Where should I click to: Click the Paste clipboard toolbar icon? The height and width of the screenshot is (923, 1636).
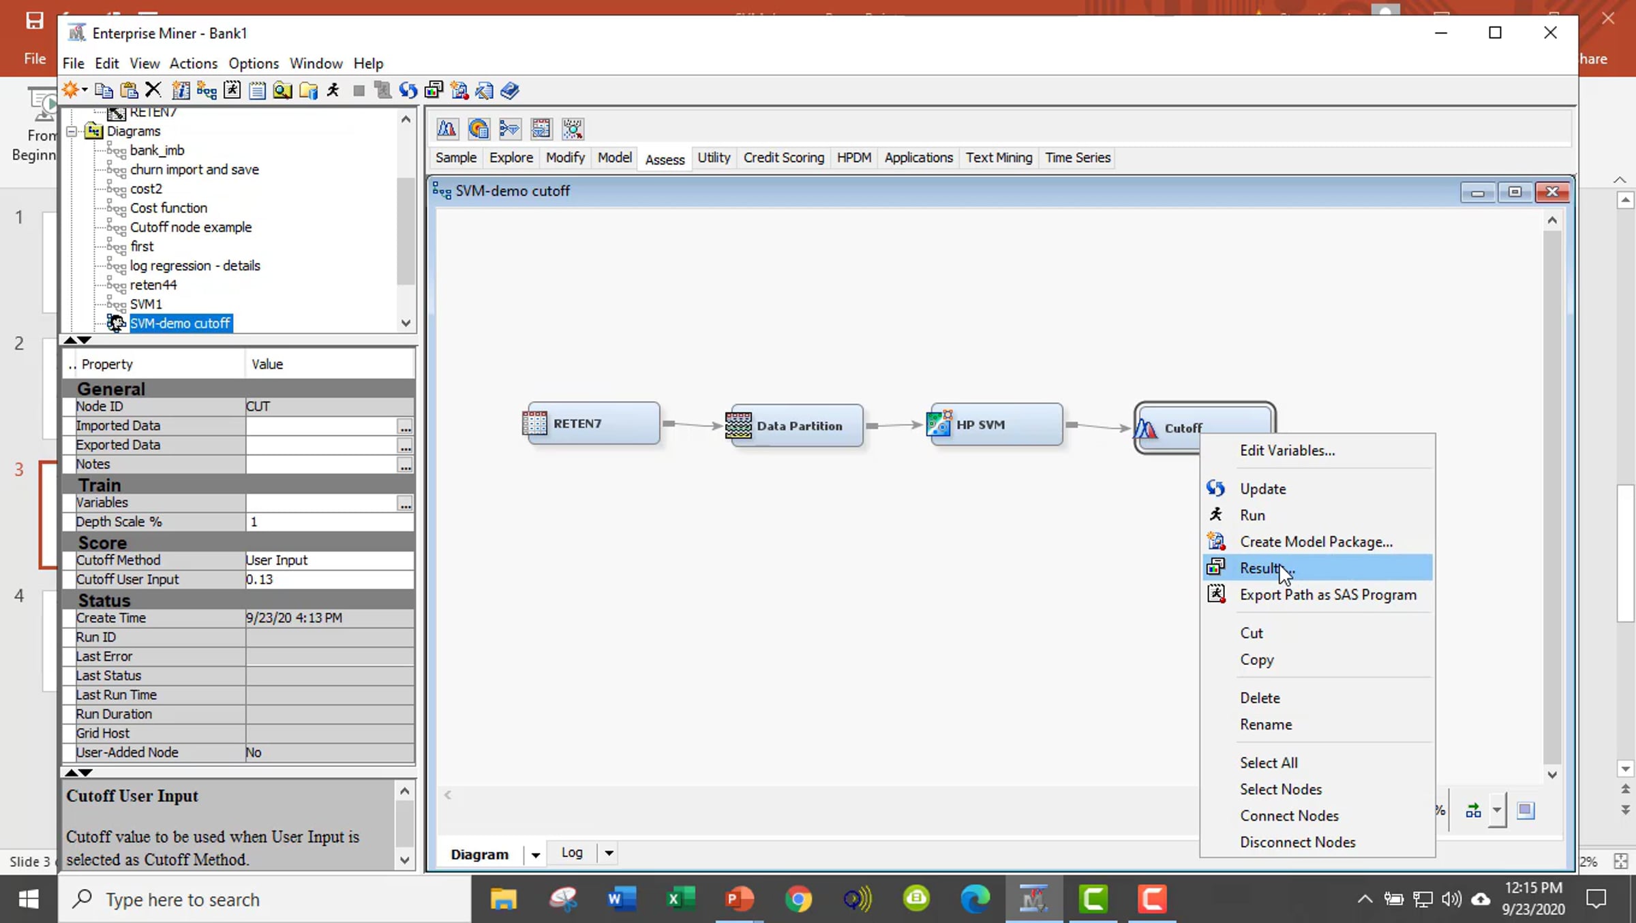click(x=129, y=90)
